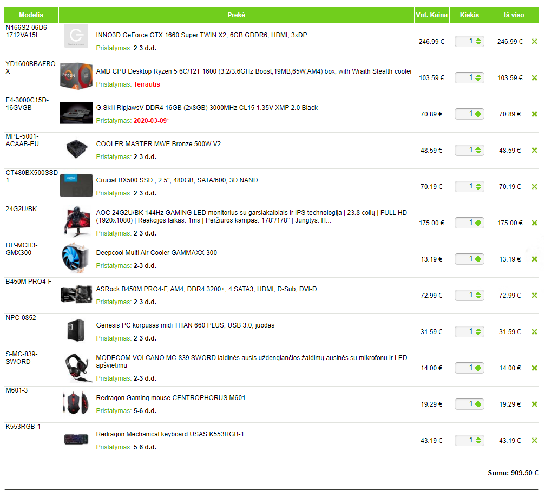
Task: View G.Skill RipjawsV memory image
Action: pos(76,113)
